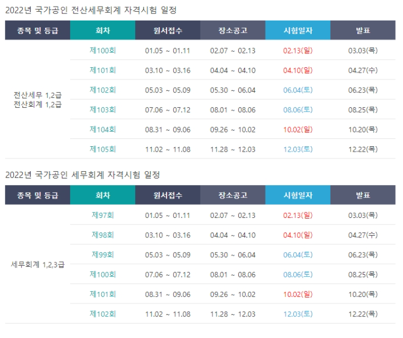Screen dimensions: 403x338
Task: Click '01.05 ~ 01.11' in the 제100회 전산세무회계 row
Action: click(x=168, y=51)
